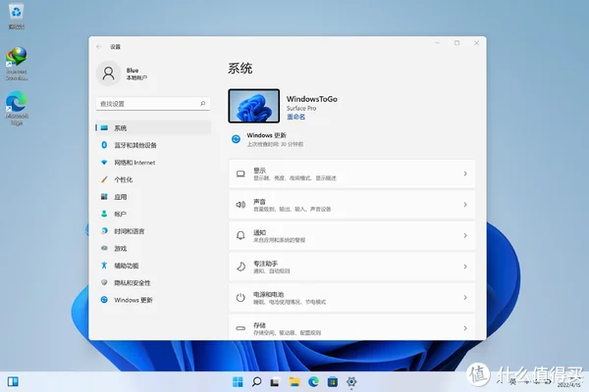This screenshot has height=392, width=589.
Task: Open 蓝牙和其他设备 settings
Action: (x=153, y=145)
